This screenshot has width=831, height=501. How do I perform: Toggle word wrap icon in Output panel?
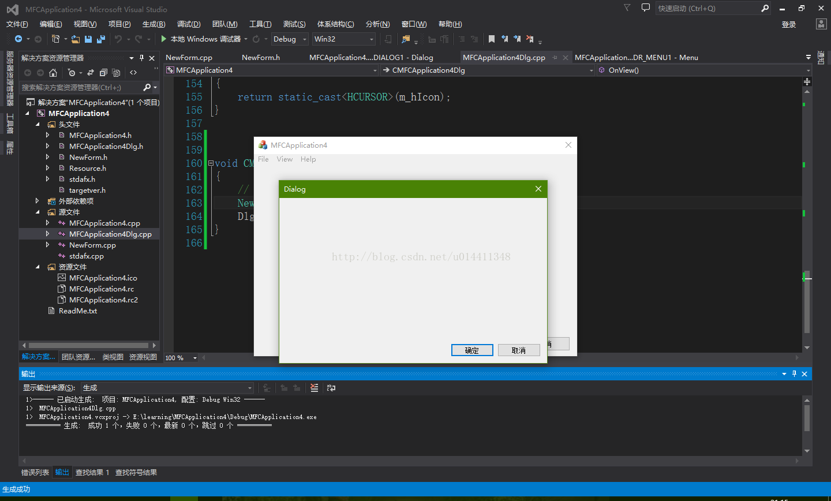[331, 388]
